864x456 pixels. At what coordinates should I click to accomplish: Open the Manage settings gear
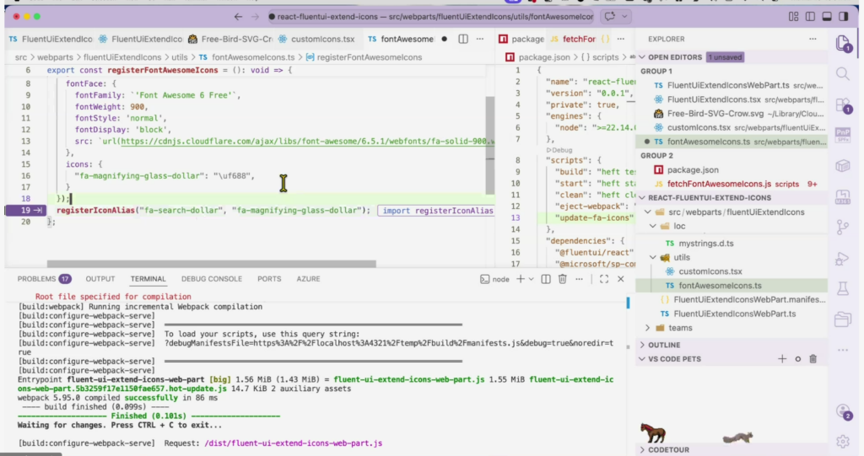click(x=841, y=441)
